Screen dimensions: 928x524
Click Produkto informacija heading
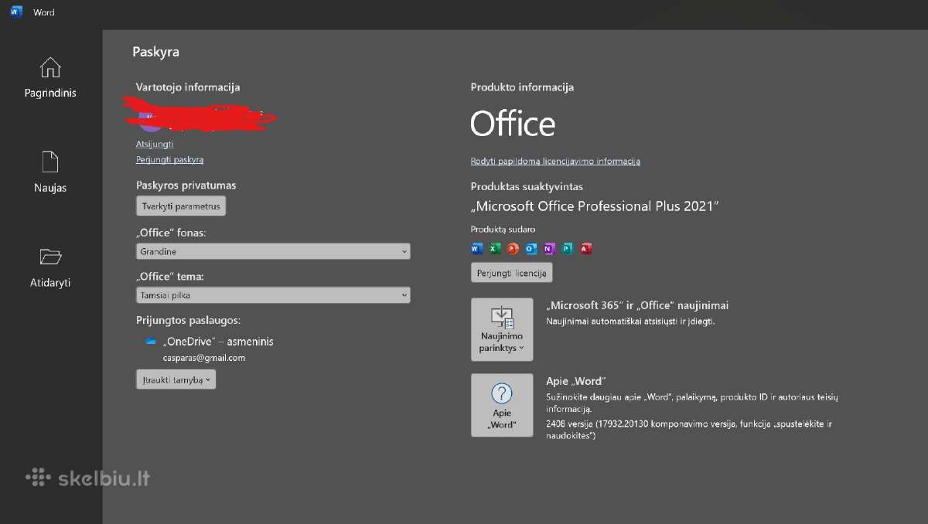522,87
